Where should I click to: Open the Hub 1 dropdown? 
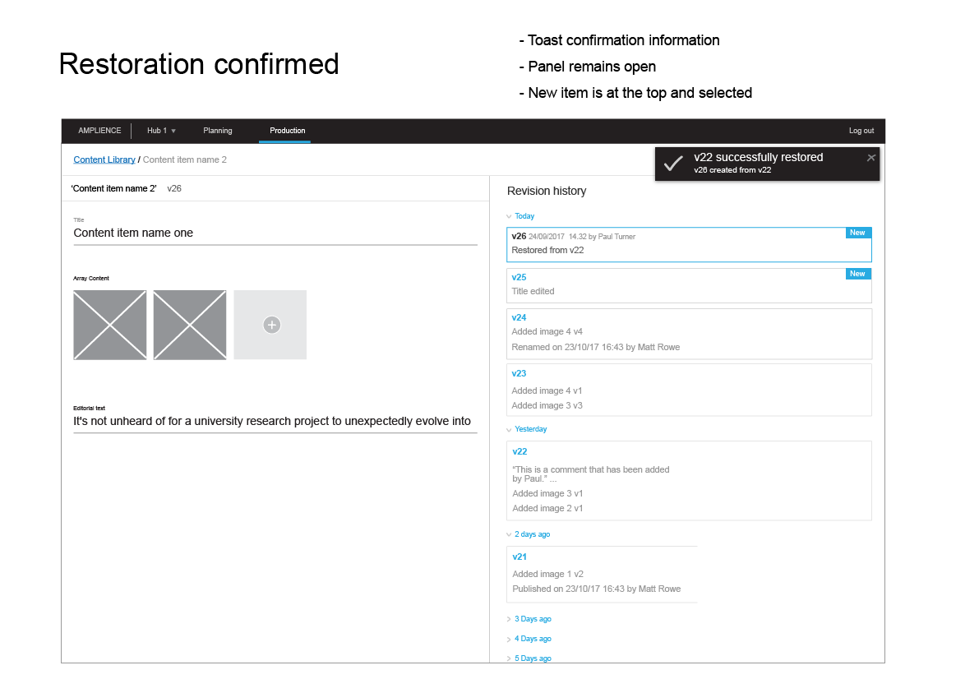[x=161, y=131]
